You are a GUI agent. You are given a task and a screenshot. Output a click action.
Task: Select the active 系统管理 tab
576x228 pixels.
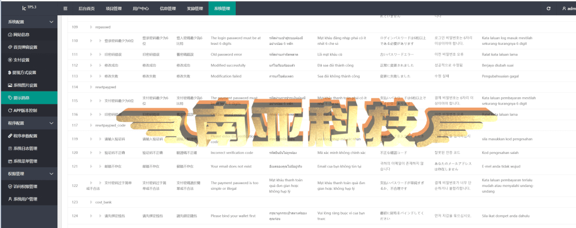pyautogui.click(x=222, y=8)
